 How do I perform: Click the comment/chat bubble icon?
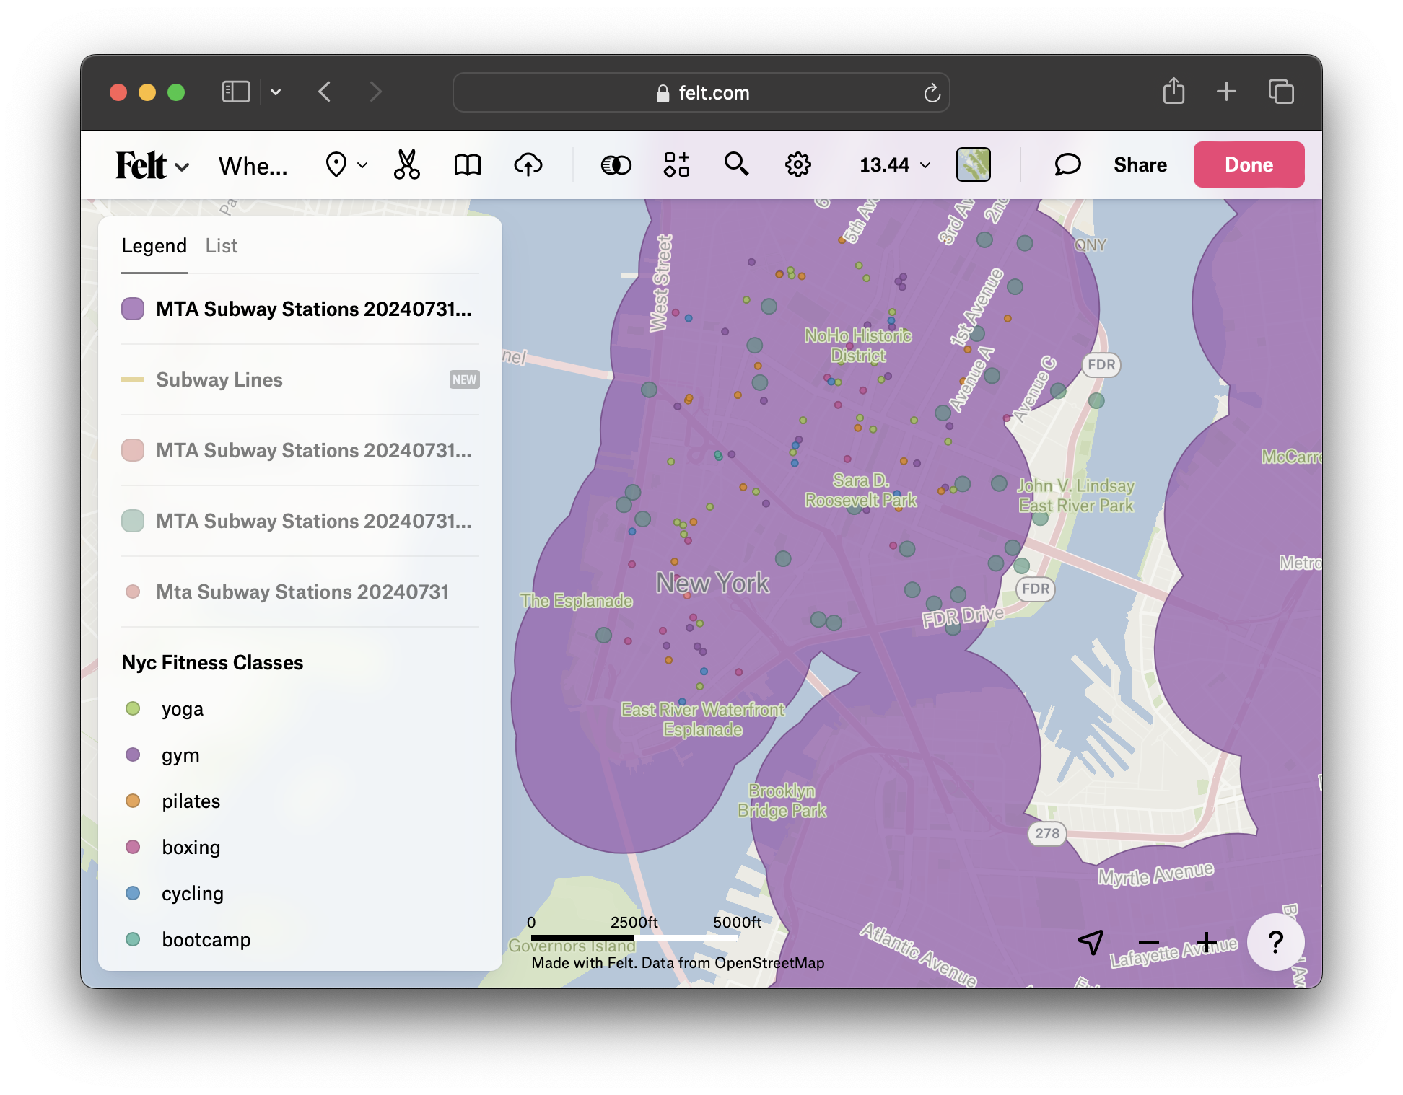point(1065,164)
